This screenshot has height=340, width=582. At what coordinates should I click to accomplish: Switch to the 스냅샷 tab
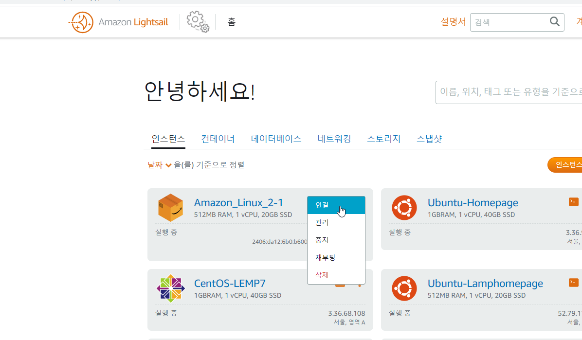(x=429, y=139)
